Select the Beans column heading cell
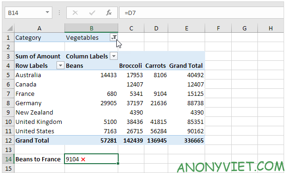Screen dimensions: 285x173 point(92,65)
